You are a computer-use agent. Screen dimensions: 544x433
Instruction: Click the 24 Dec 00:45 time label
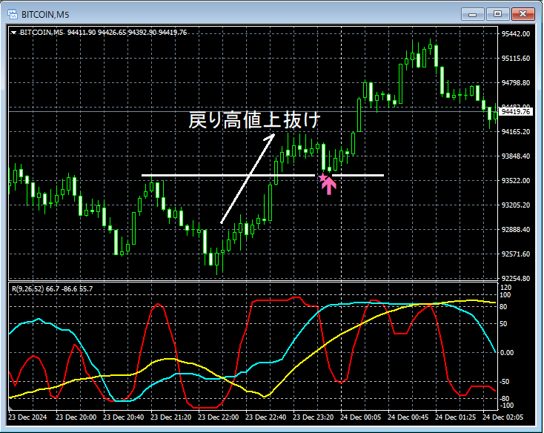tap(408, 417)
